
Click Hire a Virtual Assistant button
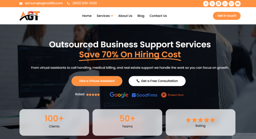coord(97,81)
